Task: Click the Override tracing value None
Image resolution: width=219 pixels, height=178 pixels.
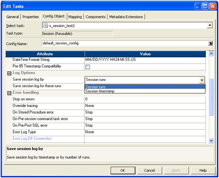Action: tap(145, 106)
